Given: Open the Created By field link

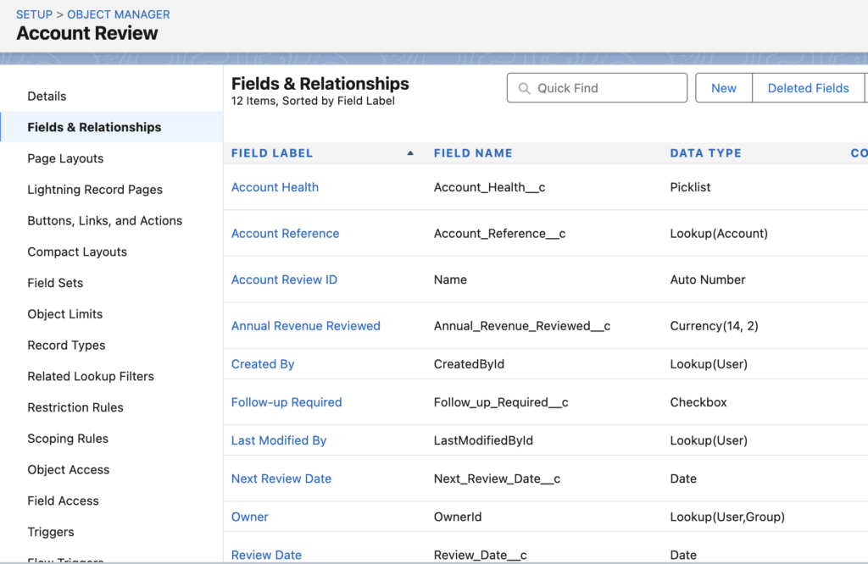Looking at the screenshot, I should point(263,364).
